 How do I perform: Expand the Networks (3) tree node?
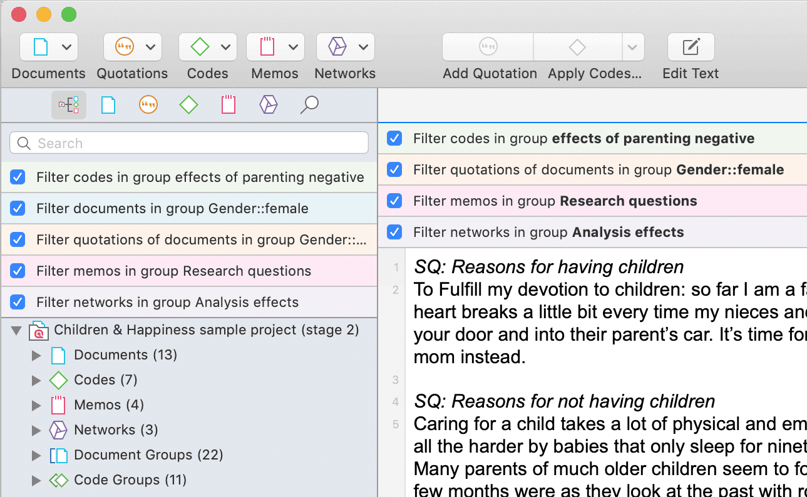(36, 431)
